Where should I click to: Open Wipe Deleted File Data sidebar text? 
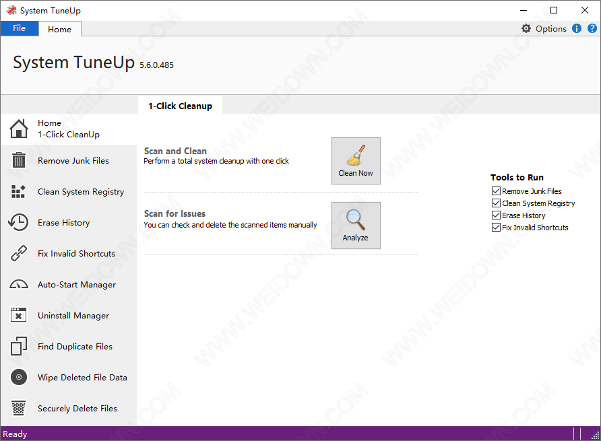click(x=82, y=378)
